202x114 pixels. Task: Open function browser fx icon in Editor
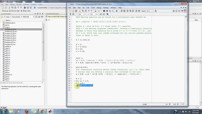(156, 11)
